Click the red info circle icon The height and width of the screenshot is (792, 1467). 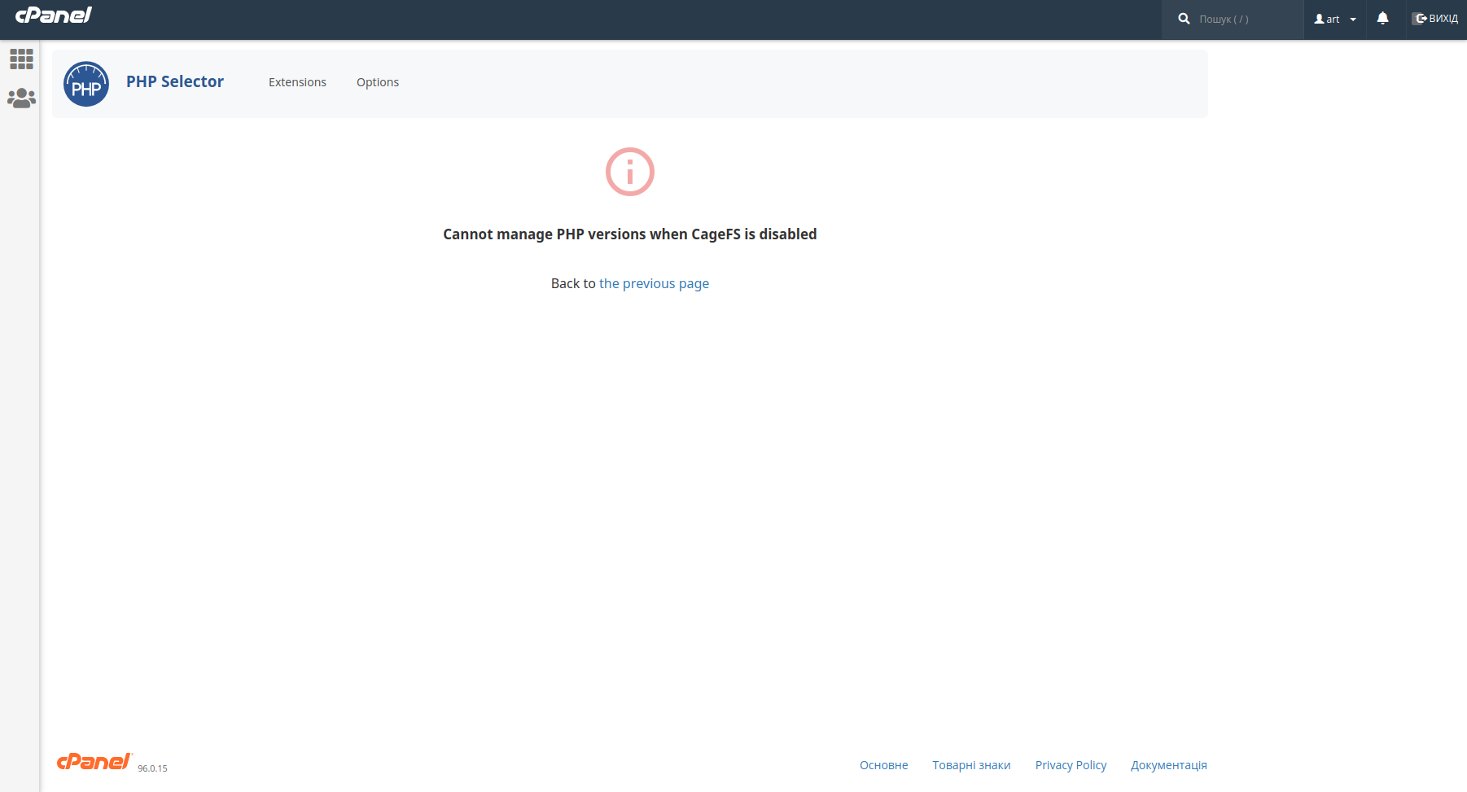[x=630, y=172]
